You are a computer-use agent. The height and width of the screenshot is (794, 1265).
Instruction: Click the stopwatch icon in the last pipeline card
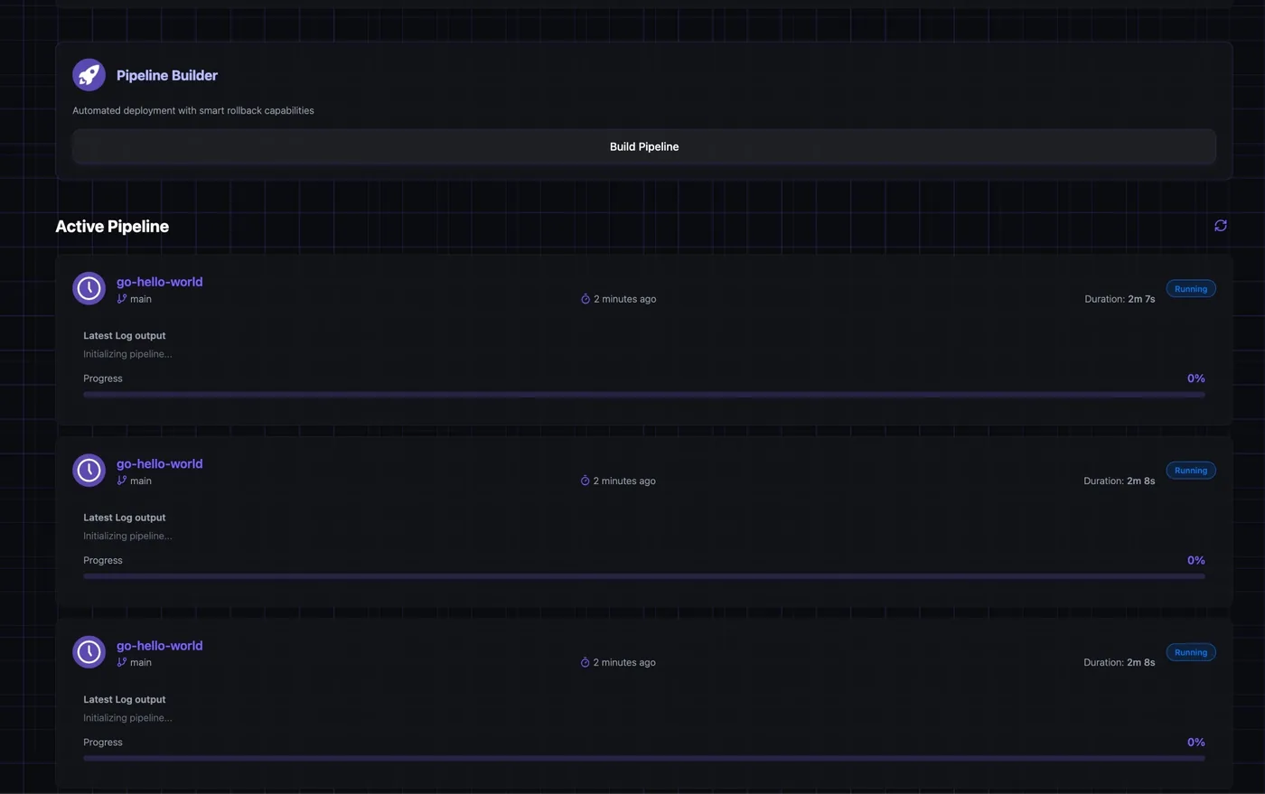[x=585, y=662]
